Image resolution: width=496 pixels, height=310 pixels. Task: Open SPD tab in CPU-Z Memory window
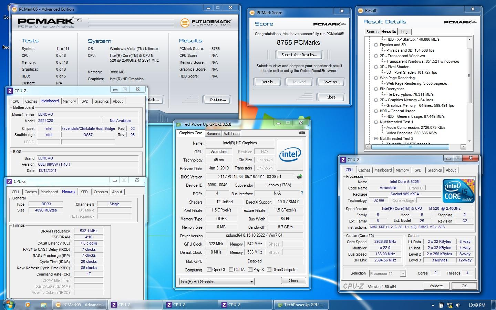tap(84, 192)
